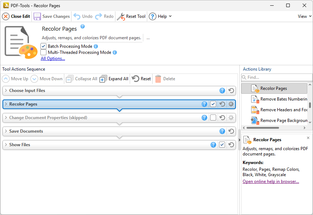This screenshot has width=313, height=215.
Task: Click the library list scroll left arrow
Action: point(244,128)
